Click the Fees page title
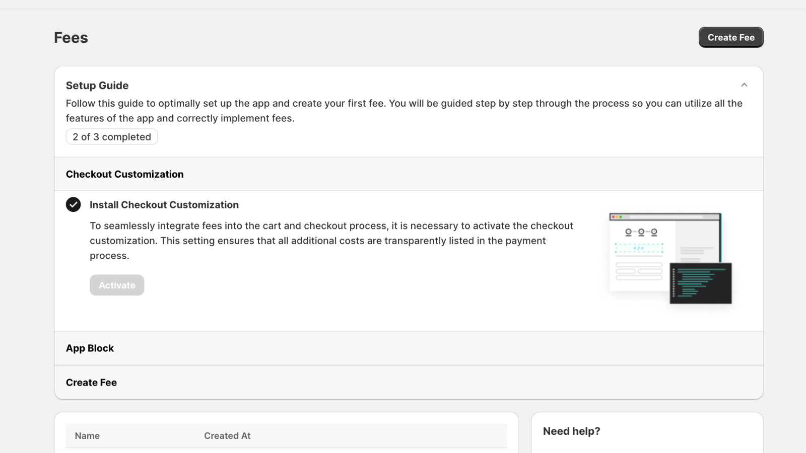 click(x=71, y=37)
